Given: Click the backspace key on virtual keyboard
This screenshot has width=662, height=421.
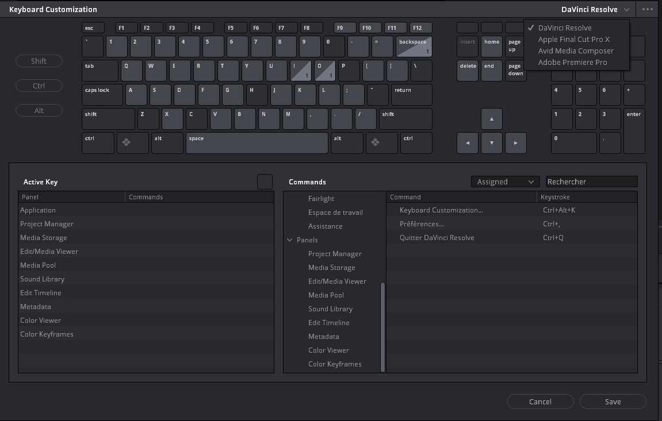Looking at the screenshot, I should (414, 46).
